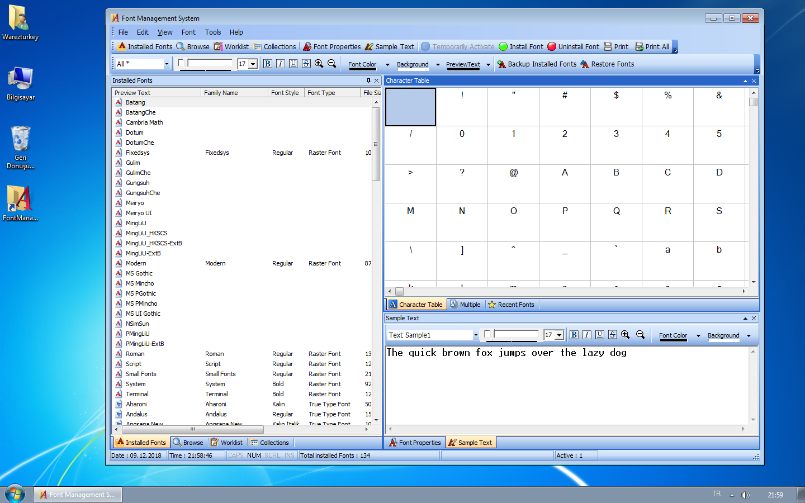The height and width of the screenshot is (503, 805).
Task: Show Font Properties via the top toolbar
Action: tap(332, 47)
